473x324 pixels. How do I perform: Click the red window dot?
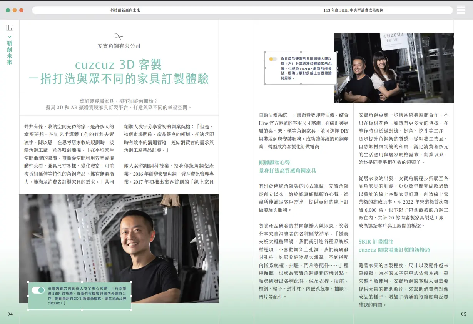[21, 10]
